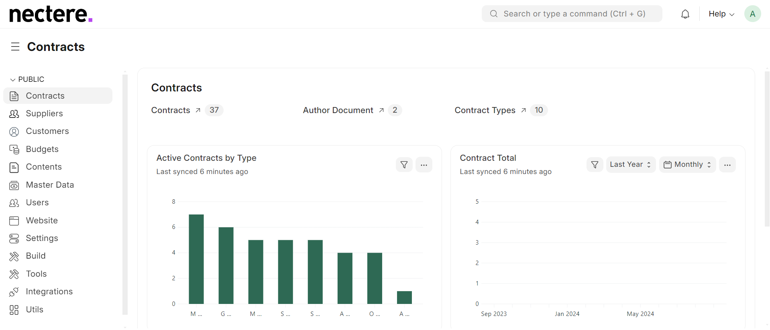Open the Contract Types shortcut link
Screen dimensions: 770x330
[x=485, y=110]
